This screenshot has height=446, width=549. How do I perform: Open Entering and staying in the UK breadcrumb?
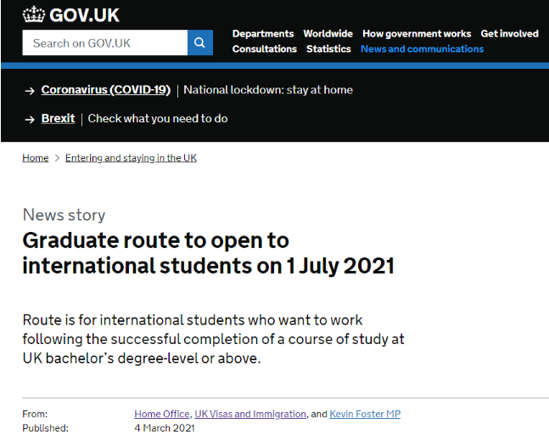[131, 158]
